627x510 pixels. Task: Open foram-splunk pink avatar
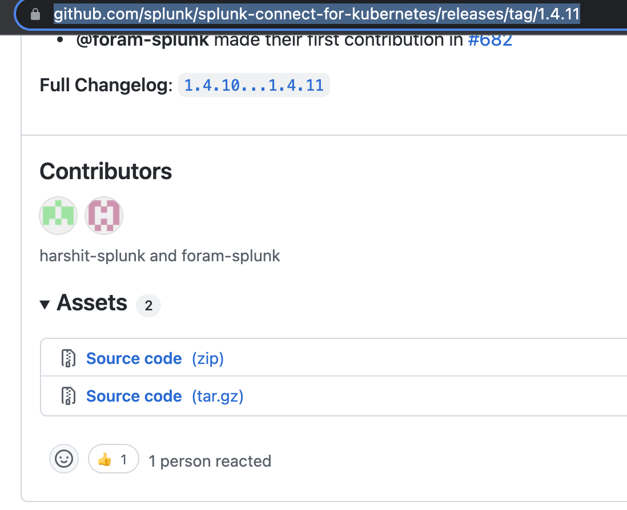pyautogui.click(x=104, y=216)
